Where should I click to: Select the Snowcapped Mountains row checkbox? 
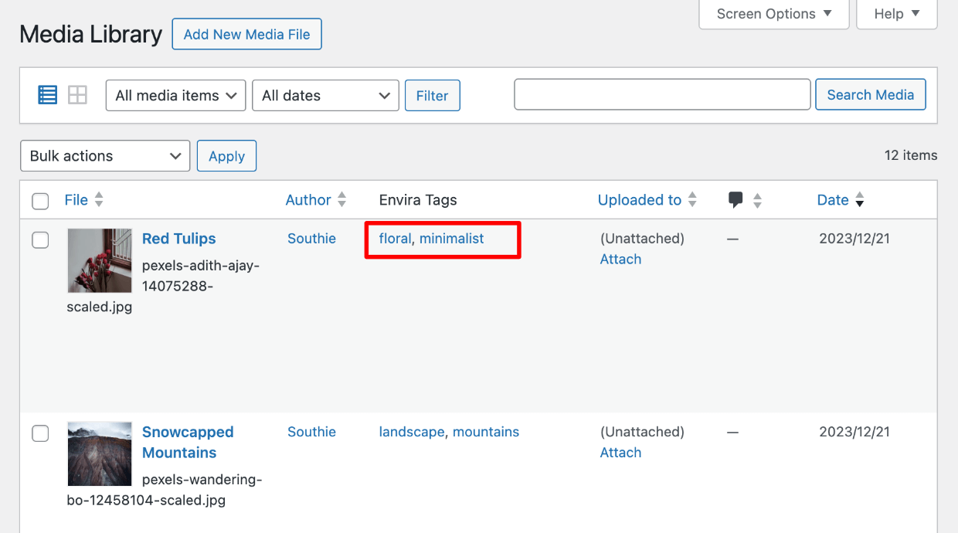click(40, 433)
